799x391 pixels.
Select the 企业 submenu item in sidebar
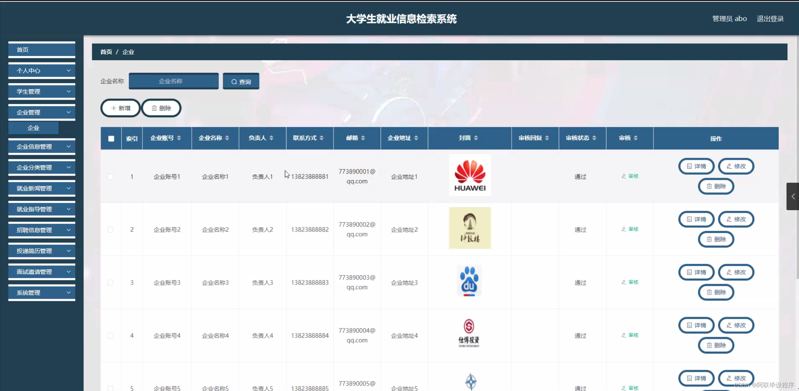33,128
